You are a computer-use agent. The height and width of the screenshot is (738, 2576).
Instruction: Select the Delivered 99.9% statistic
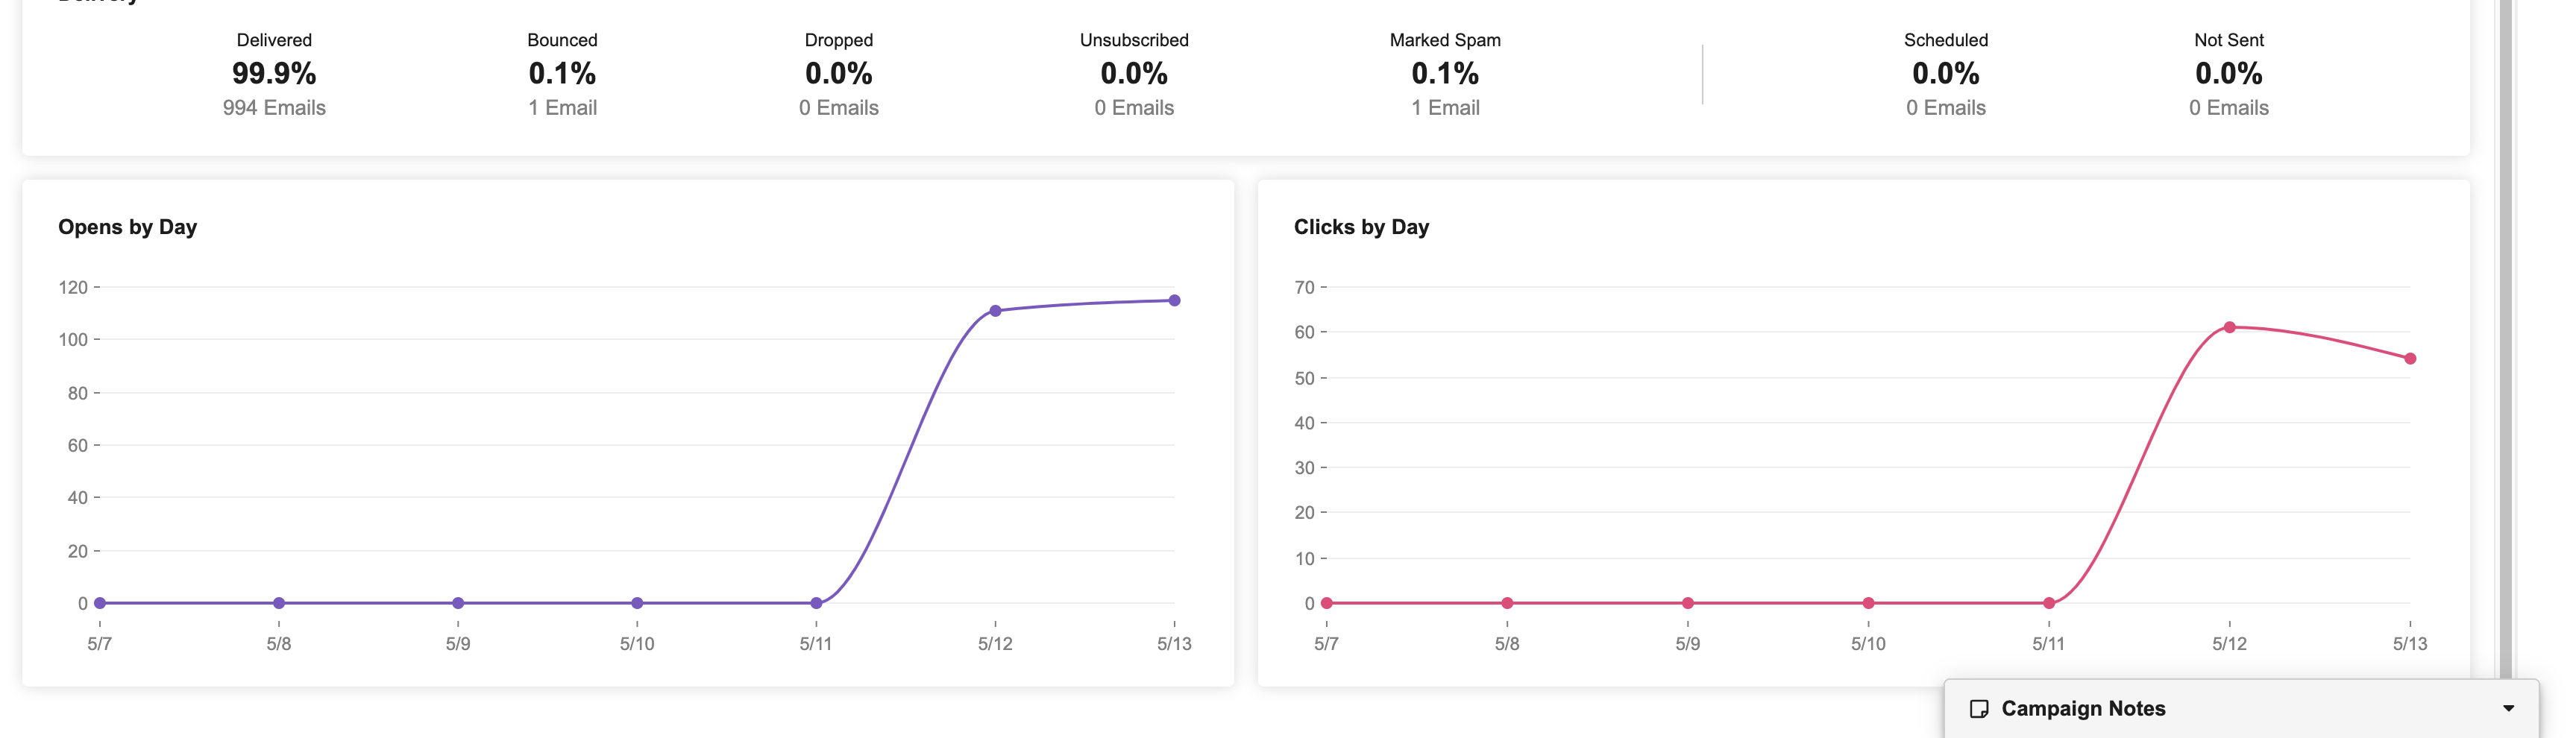pos(274,73)
